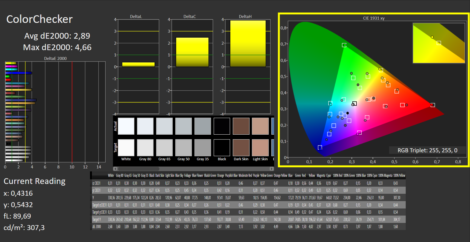Click the 100% Green target square on CIE diagram
The width and height of the screenshot is (470, 242).
(x=344, y=45)
